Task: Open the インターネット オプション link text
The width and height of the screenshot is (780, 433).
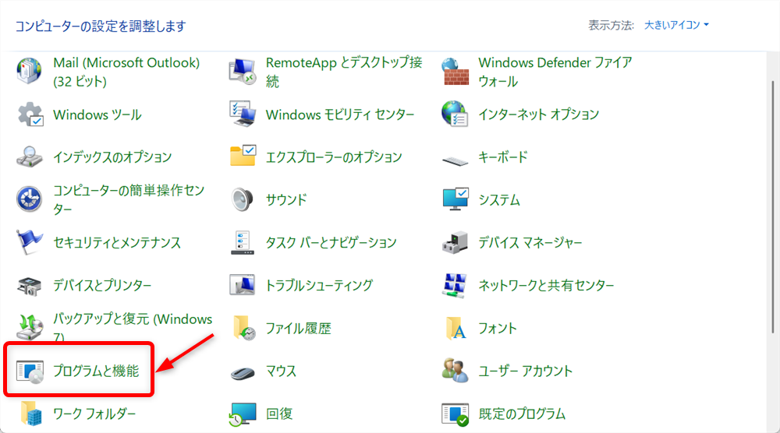Action: [x=539, y=114]
